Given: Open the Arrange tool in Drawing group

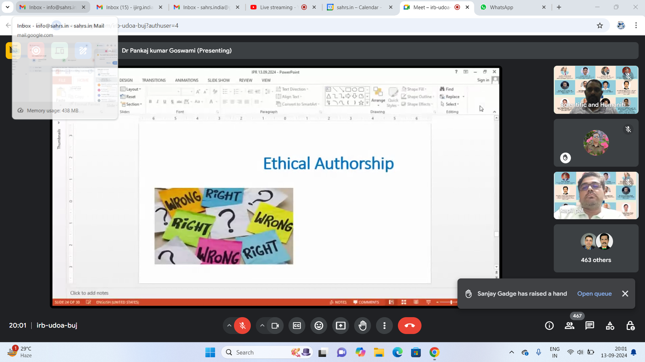Looking at the screenshot, I should (x=378, y=97).
